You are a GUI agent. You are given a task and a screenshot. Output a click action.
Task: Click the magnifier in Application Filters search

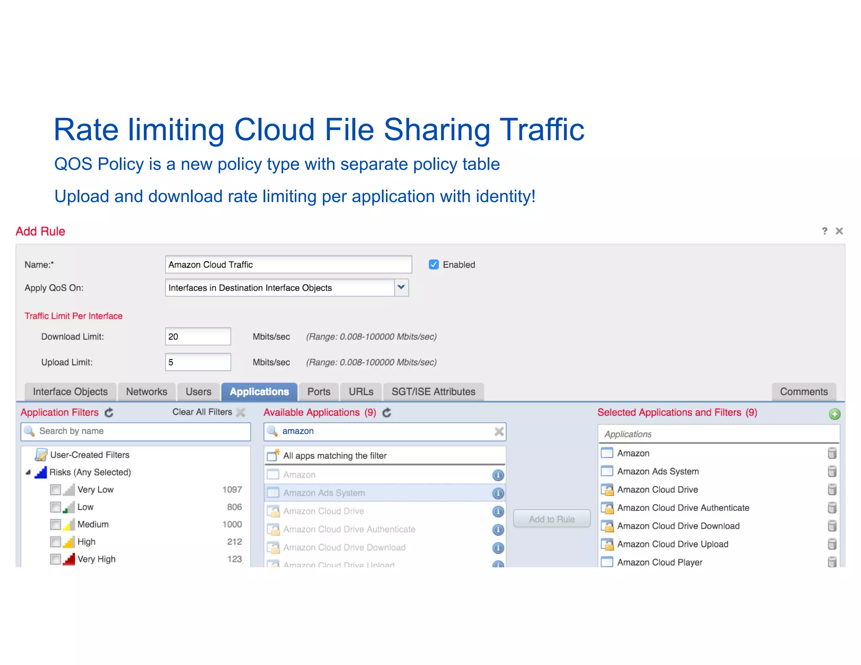click(x=29, y=431)
